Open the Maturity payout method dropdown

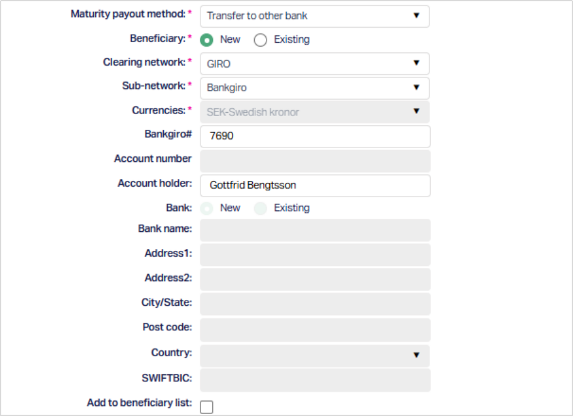(x=314, y=16)
